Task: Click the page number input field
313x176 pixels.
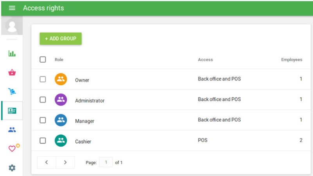Action: (106, 162)
